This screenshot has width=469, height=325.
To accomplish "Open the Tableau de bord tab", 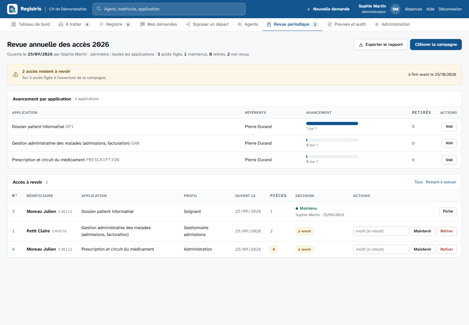I will (31, 24).
